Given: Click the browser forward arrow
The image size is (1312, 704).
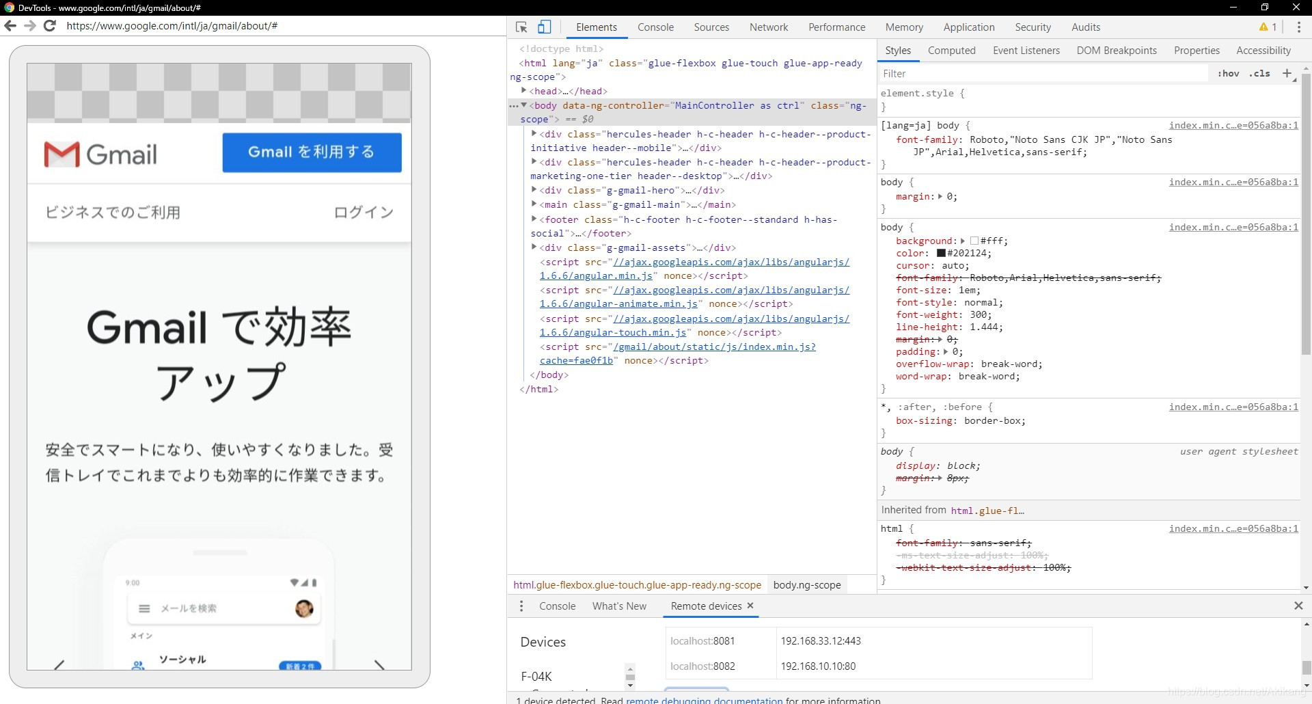Looking at the screenshot, I should click(29, 25).
